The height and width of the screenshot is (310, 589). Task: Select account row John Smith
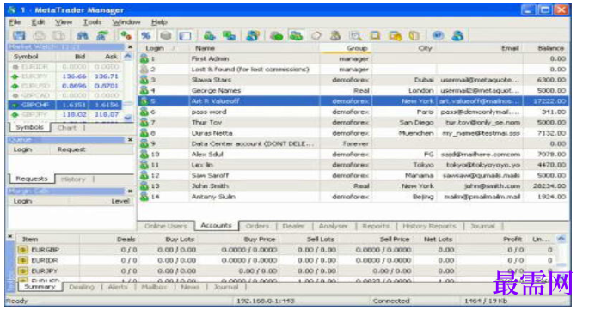[x=353, y=186]
